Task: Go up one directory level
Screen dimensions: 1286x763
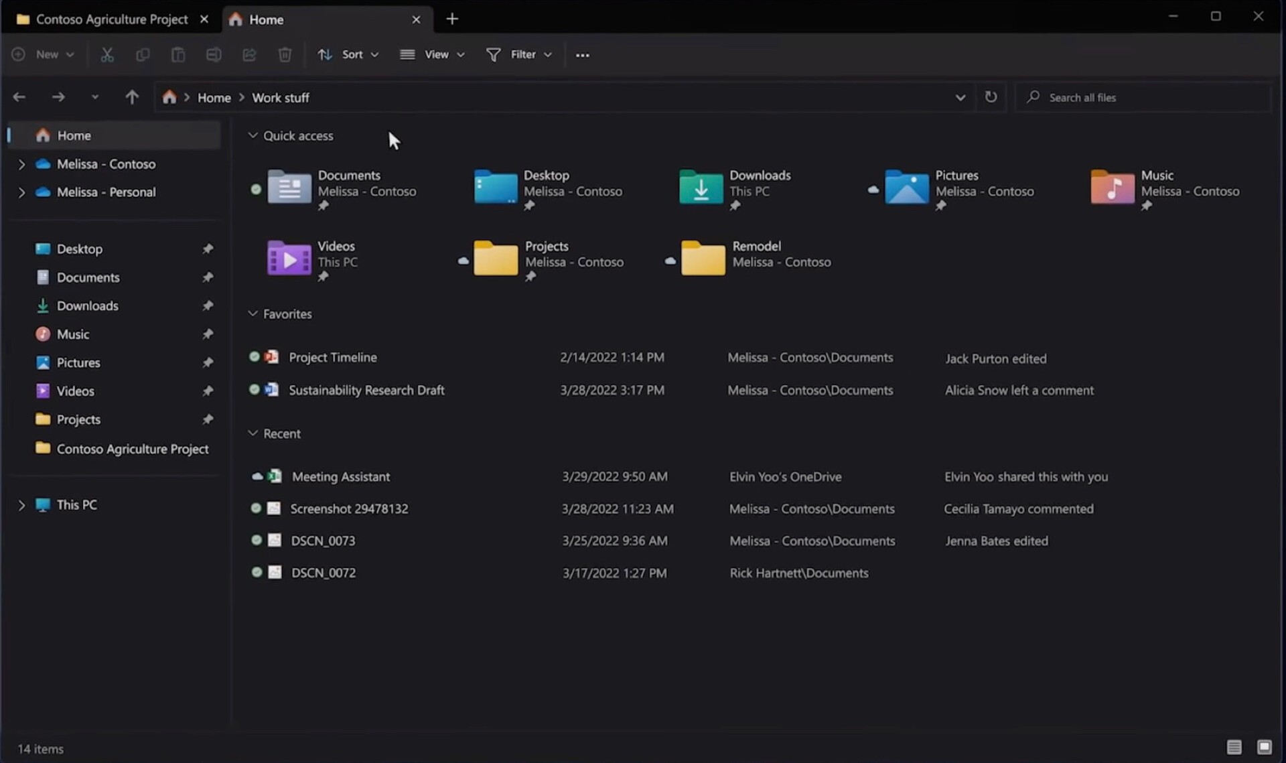Action: click(132, 97)
